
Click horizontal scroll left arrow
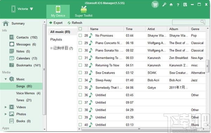(x=79, y=129)
